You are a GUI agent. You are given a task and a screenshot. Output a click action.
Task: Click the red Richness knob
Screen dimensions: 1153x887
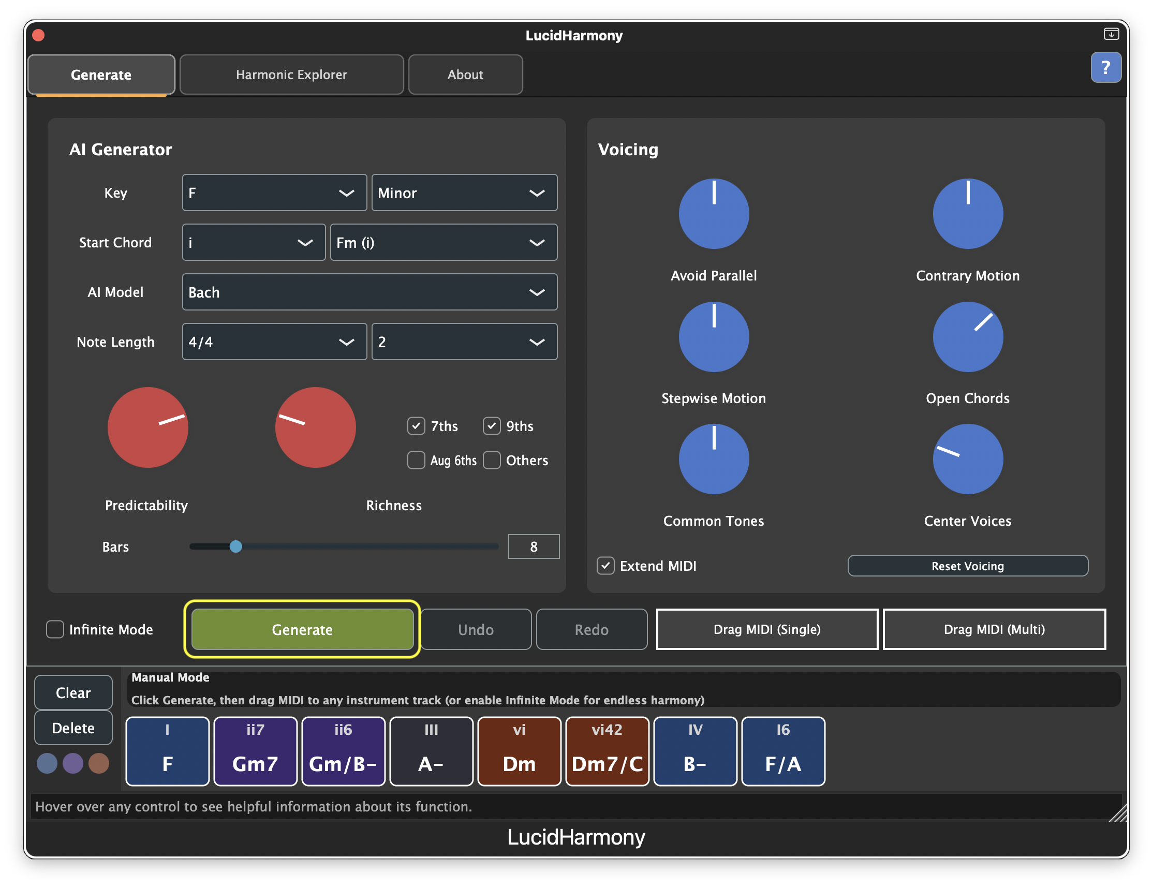[315, 427]
